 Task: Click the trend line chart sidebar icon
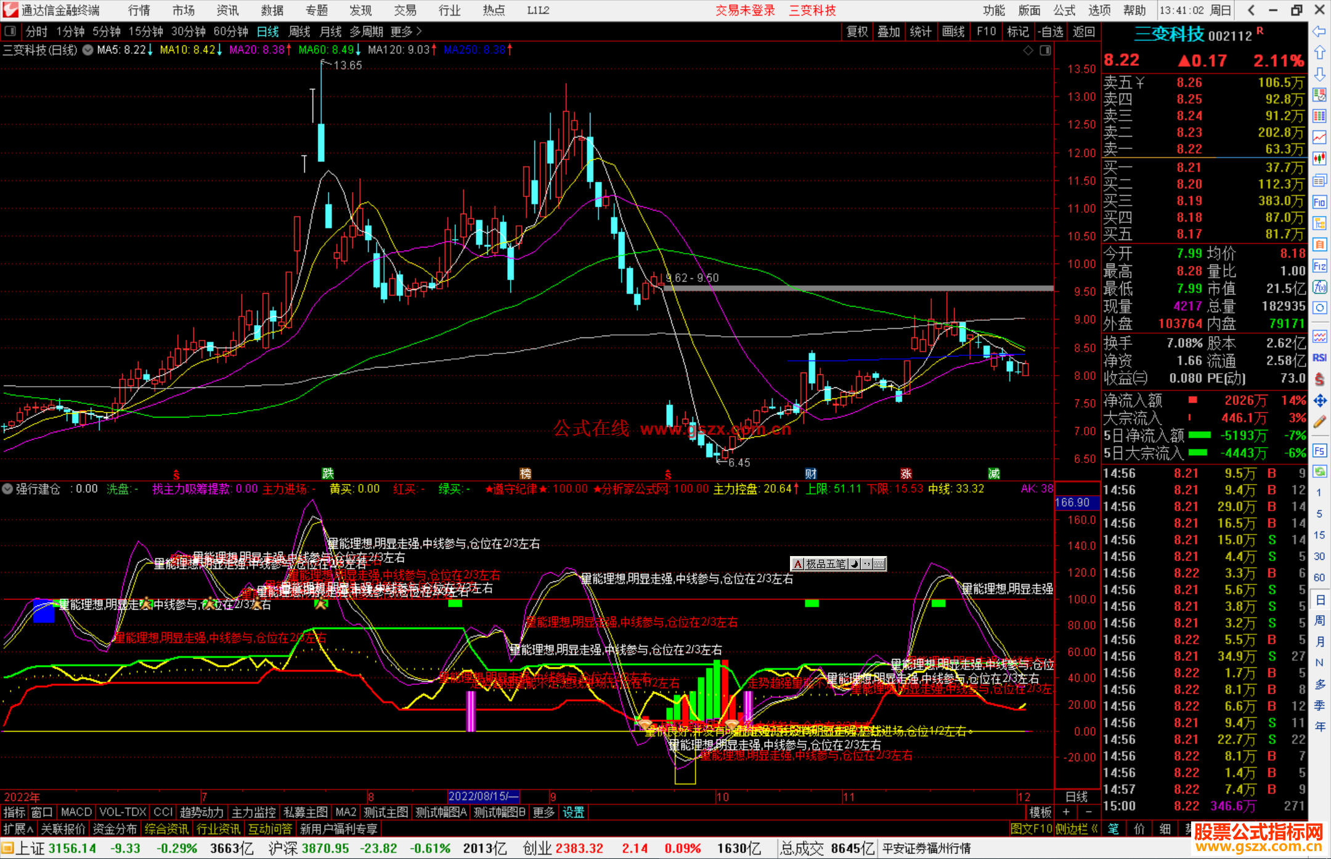[x=1319, y=137]
